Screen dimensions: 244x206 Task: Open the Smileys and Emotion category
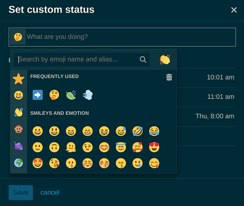tap(19, 95)
